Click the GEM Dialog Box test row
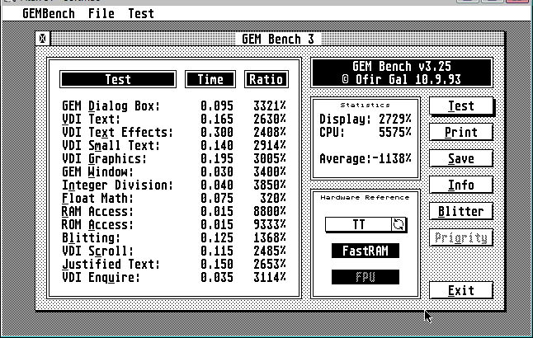Viewport: 533px width, 338px height. point(174,106)
